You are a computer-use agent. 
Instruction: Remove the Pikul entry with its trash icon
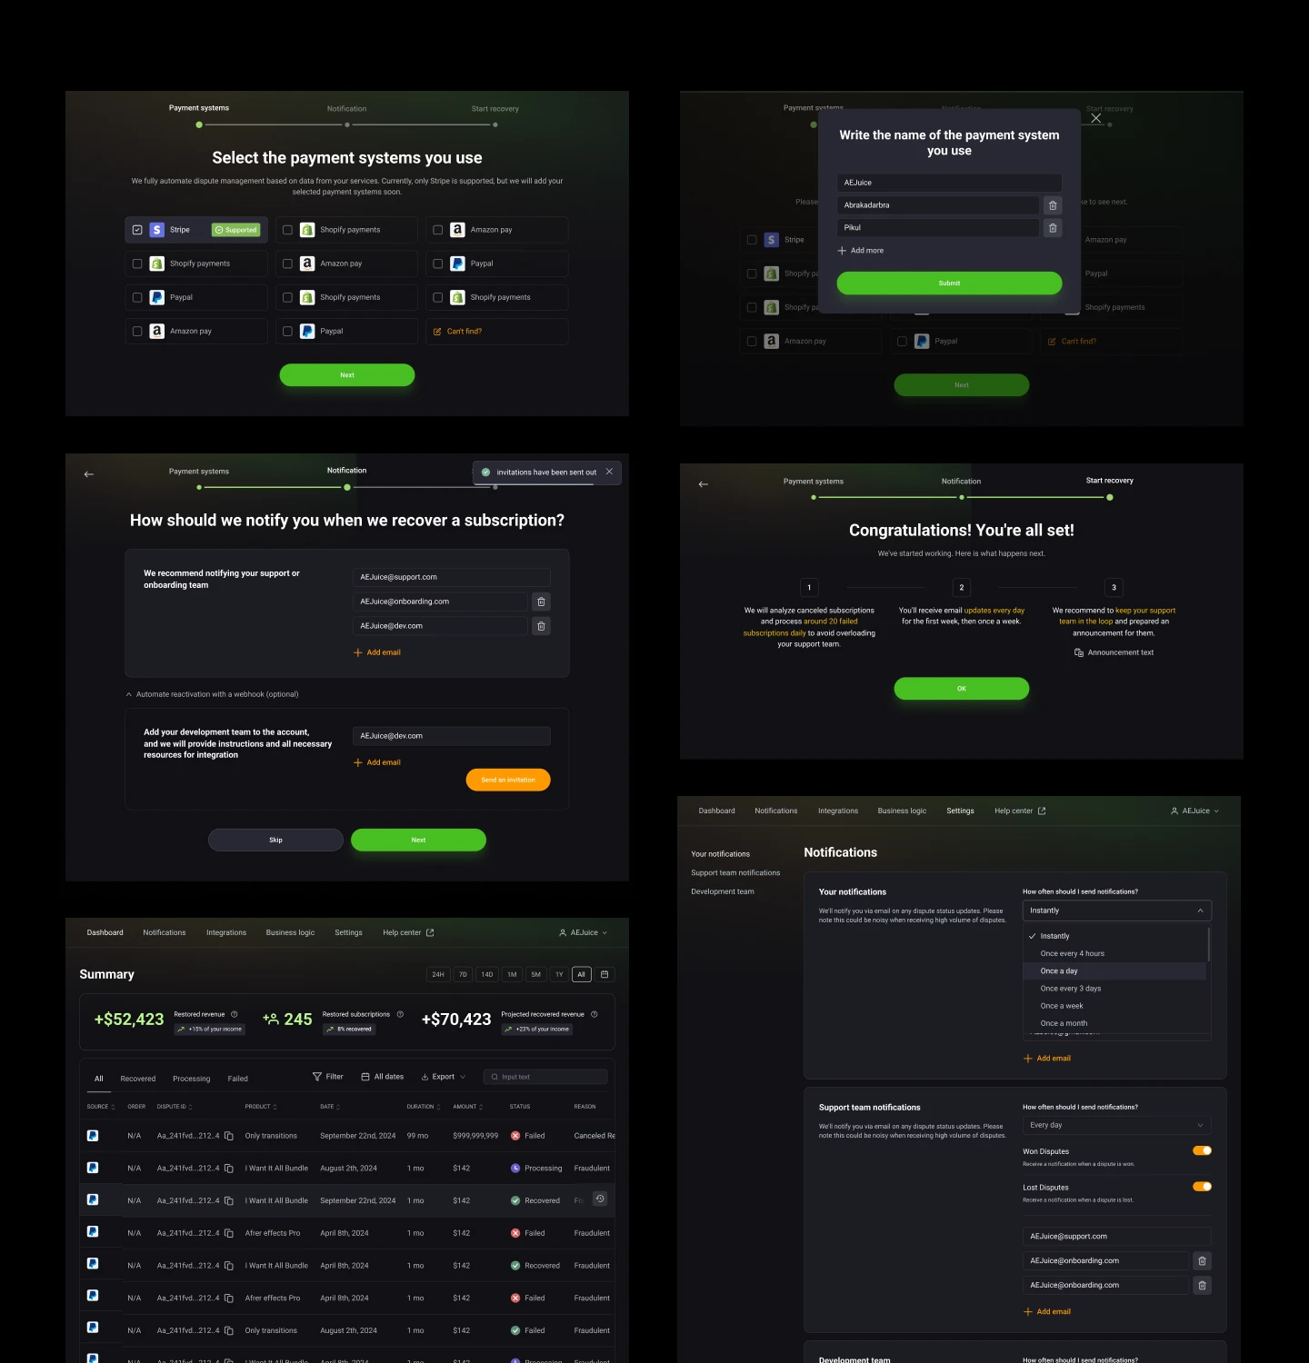coord(1053,228)
